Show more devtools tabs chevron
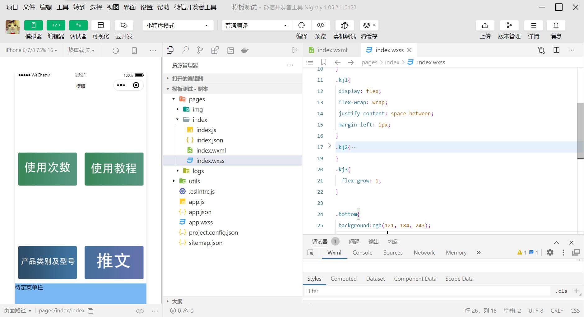The width and height of the screenshot is (584, 317). (478, 252)
